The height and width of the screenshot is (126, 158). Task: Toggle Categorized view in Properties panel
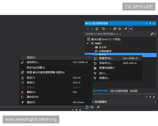(87, 107)
